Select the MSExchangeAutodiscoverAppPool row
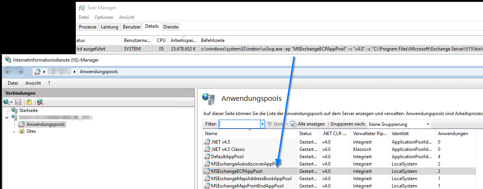The image size is (483, 189). pos(246,164)
